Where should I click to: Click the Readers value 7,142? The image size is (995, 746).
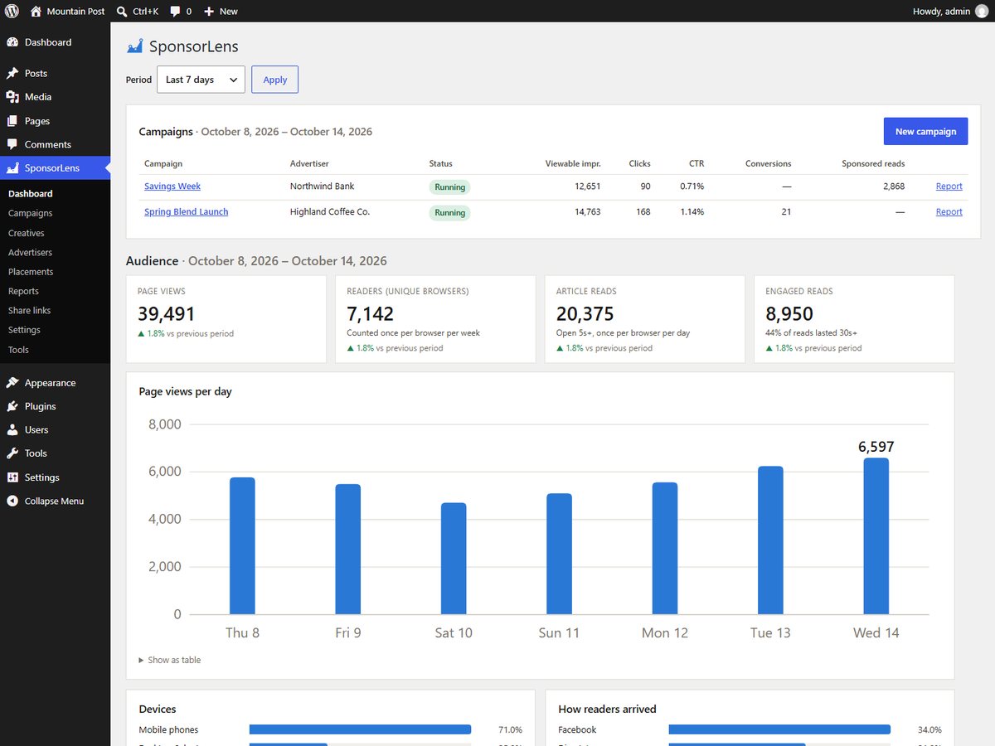[370, 314]
